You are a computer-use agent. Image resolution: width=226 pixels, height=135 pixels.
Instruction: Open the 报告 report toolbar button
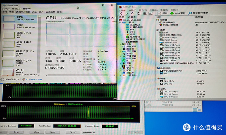[163, 13]
